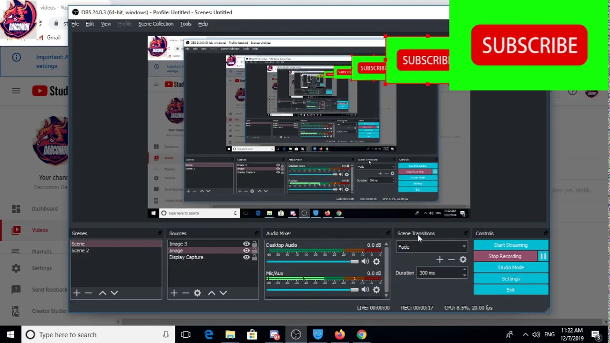This screenshot has height=343, width=610.
Task: Open Desktop Audio settings gear
Action: click(376, 262)
